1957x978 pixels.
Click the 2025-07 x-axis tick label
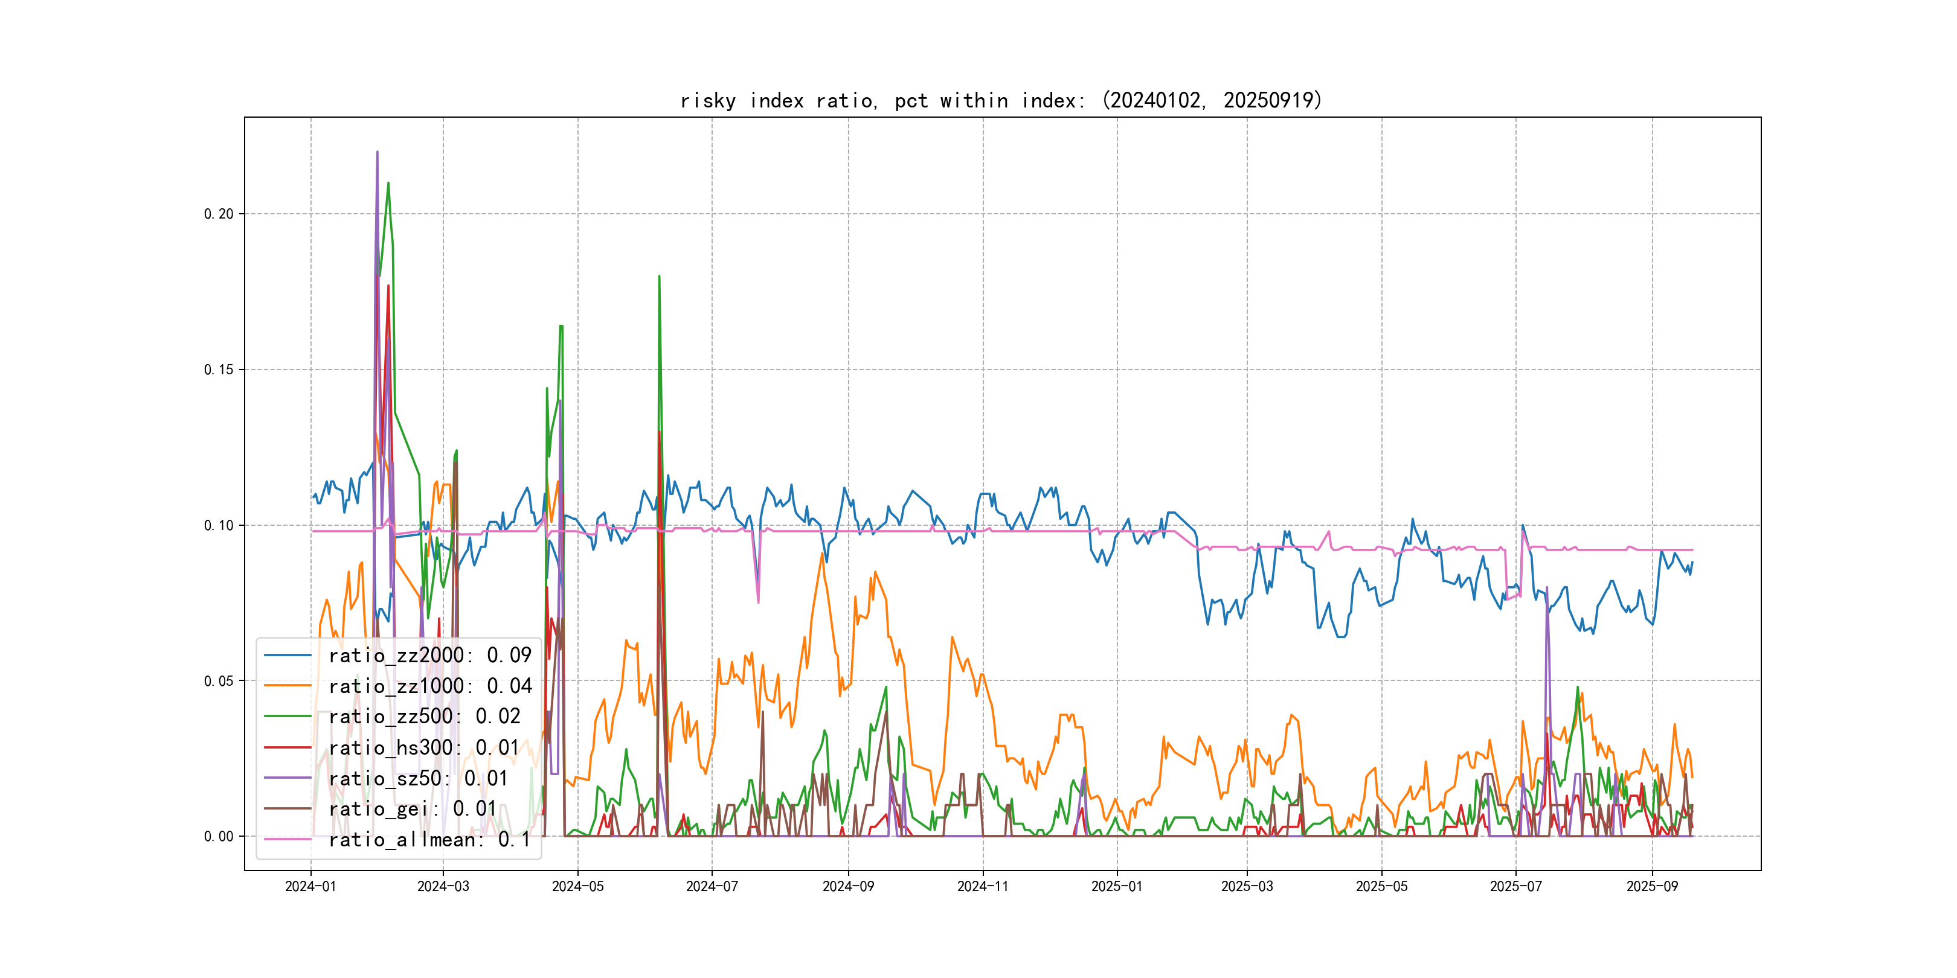coord(1515,887)
